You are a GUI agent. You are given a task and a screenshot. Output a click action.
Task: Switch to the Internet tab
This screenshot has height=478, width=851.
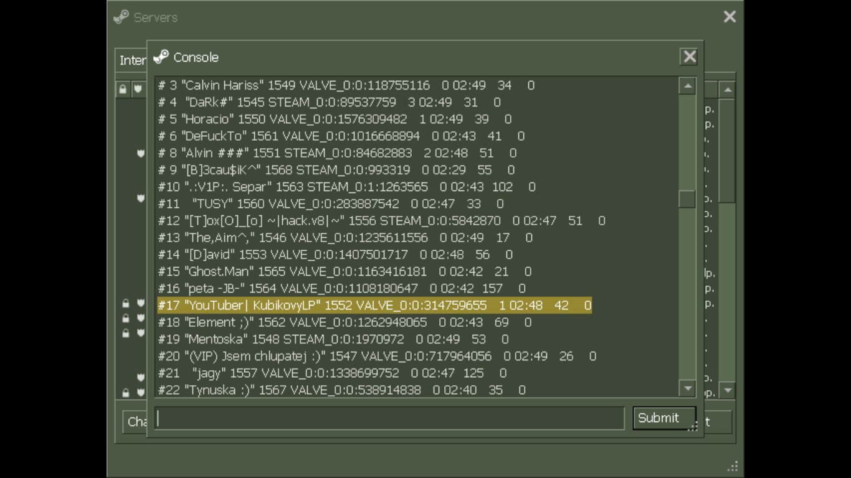[132, 60]
